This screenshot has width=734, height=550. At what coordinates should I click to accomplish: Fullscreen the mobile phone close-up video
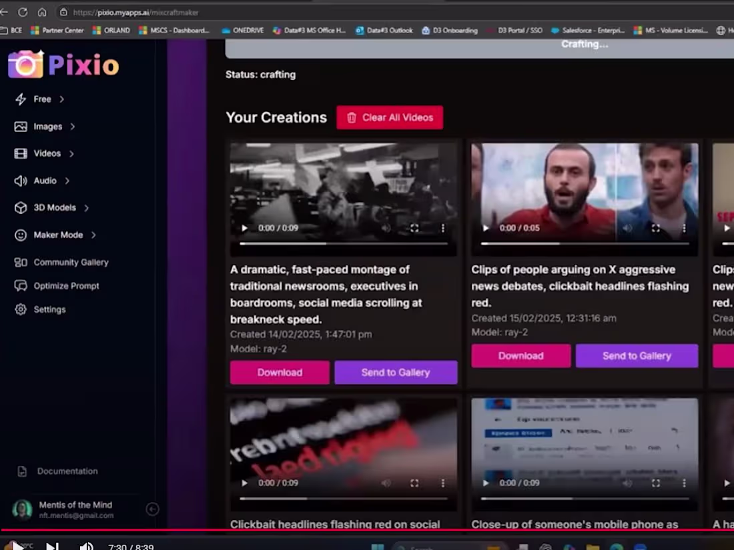pyautogui.click(x=656, y=483)
